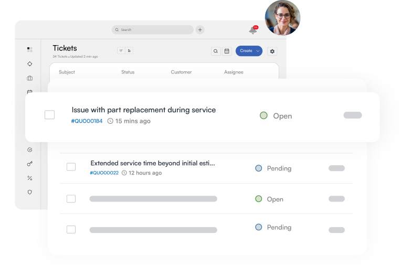Click the '15 mins ago' timestamp
Viewport: 412px width, 278px height.
[x=129, y=121]
